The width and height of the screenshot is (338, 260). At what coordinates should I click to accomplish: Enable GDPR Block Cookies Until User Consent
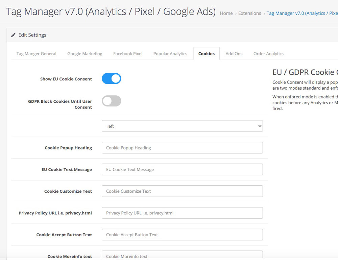pos(112,101)
